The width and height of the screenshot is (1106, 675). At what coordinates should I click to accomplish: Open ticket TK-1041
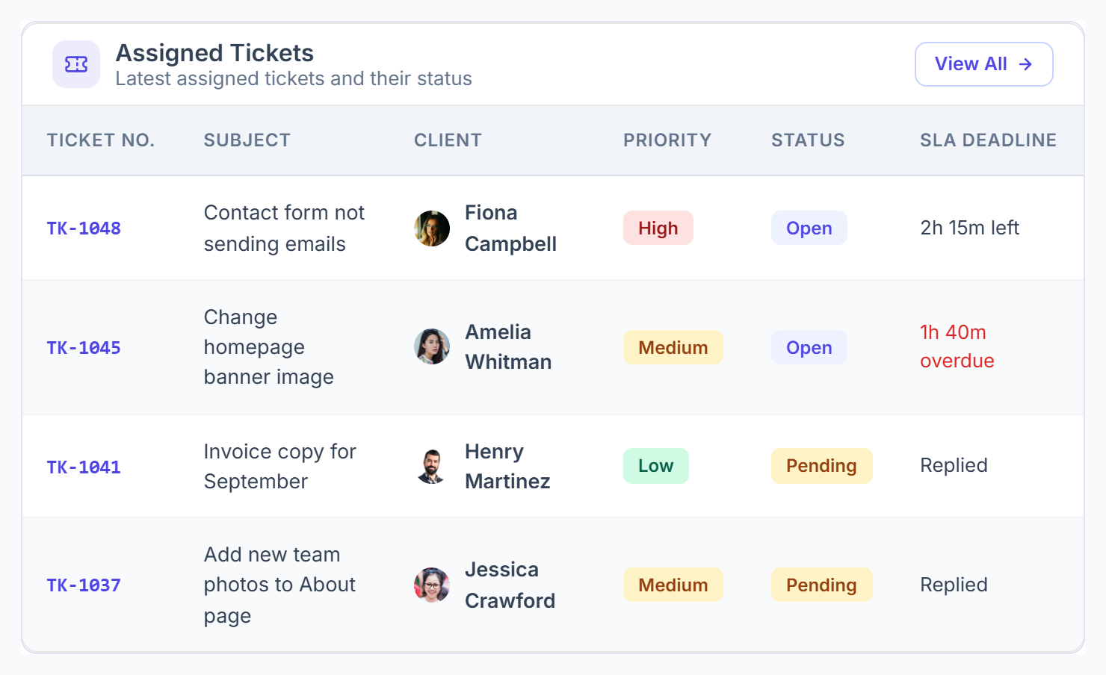tap(84, 467)
